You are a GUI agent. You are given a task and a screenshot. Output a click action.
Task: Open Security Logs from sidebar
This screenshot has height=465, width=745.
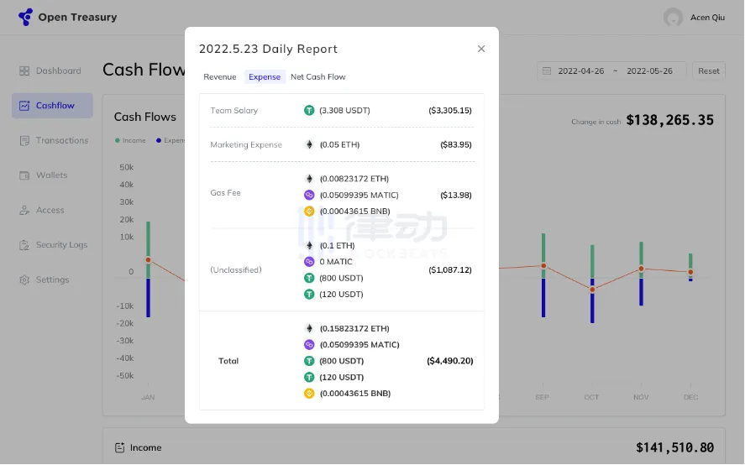(60, 245)
